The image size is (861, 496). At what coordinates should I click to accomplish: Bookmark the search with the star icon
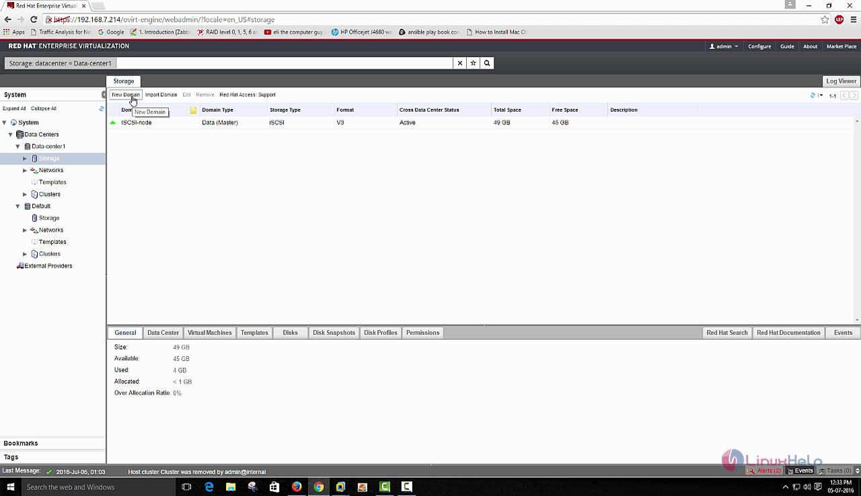pos(474,63)
